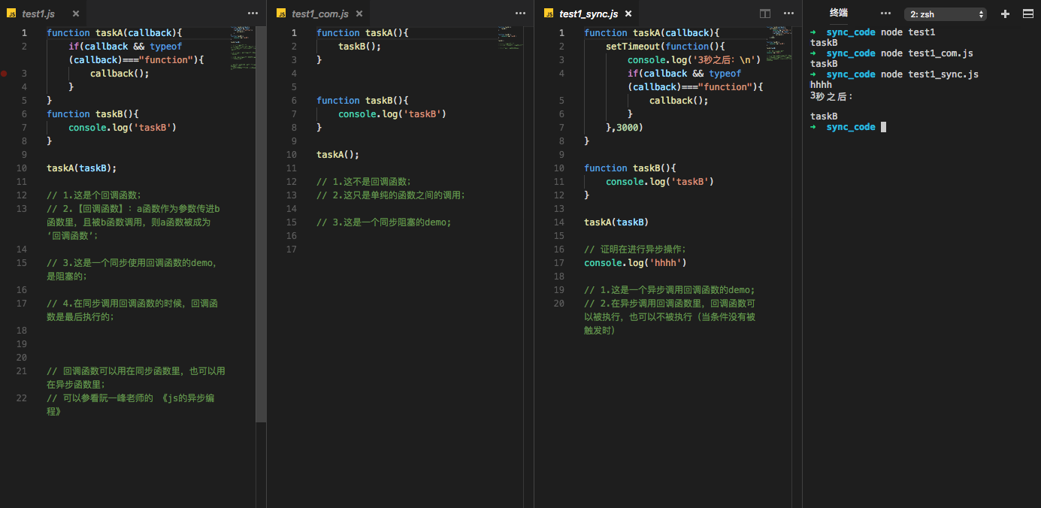Open more actions menu for test1_sync.js editor group

coord(788,14)
